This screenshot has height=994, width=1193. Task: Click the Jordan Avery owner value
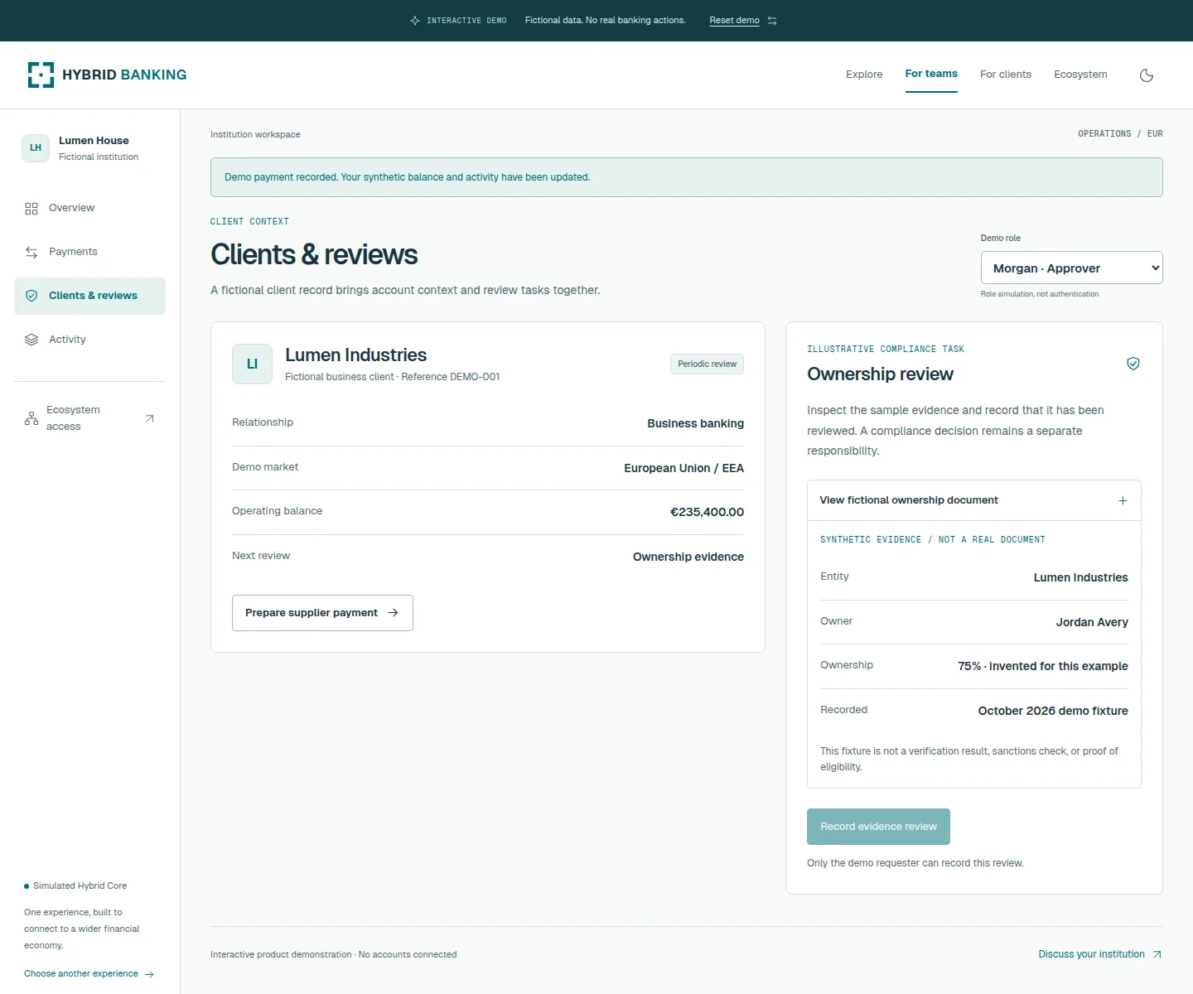coord(1092,622)
